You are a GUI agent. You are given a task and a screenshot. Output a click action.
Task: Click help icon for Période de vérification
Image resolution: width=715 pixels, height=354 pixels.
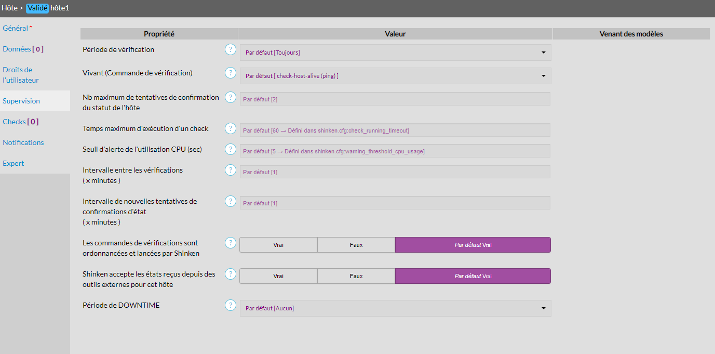[x=230, y=50]
